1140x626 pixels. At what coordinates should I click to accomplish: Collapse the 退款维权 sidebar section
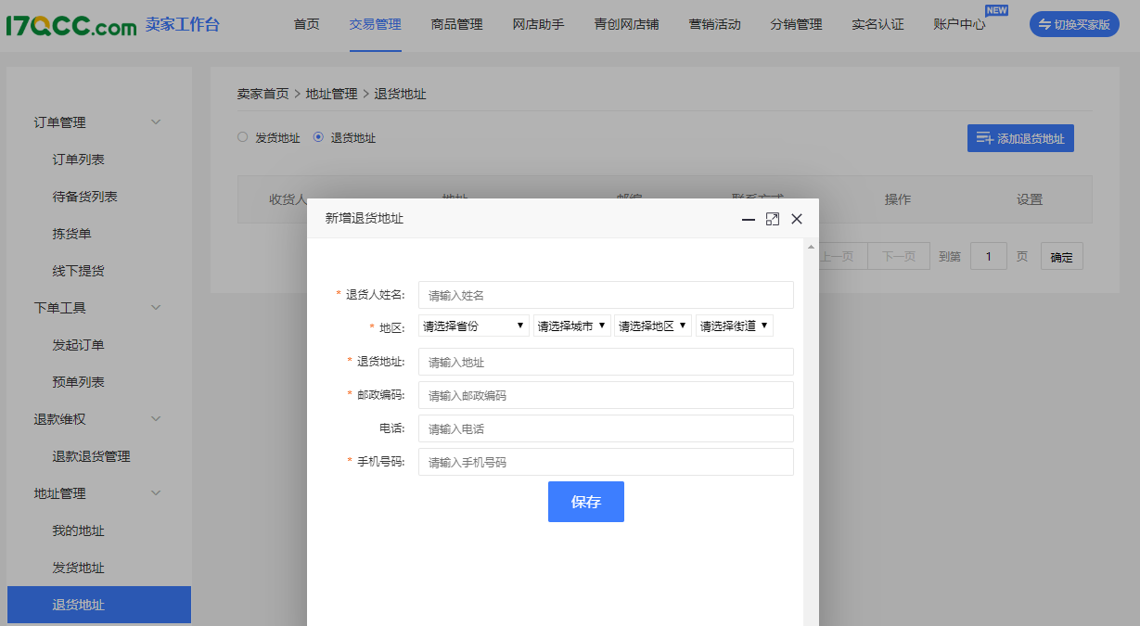[156, 419]
